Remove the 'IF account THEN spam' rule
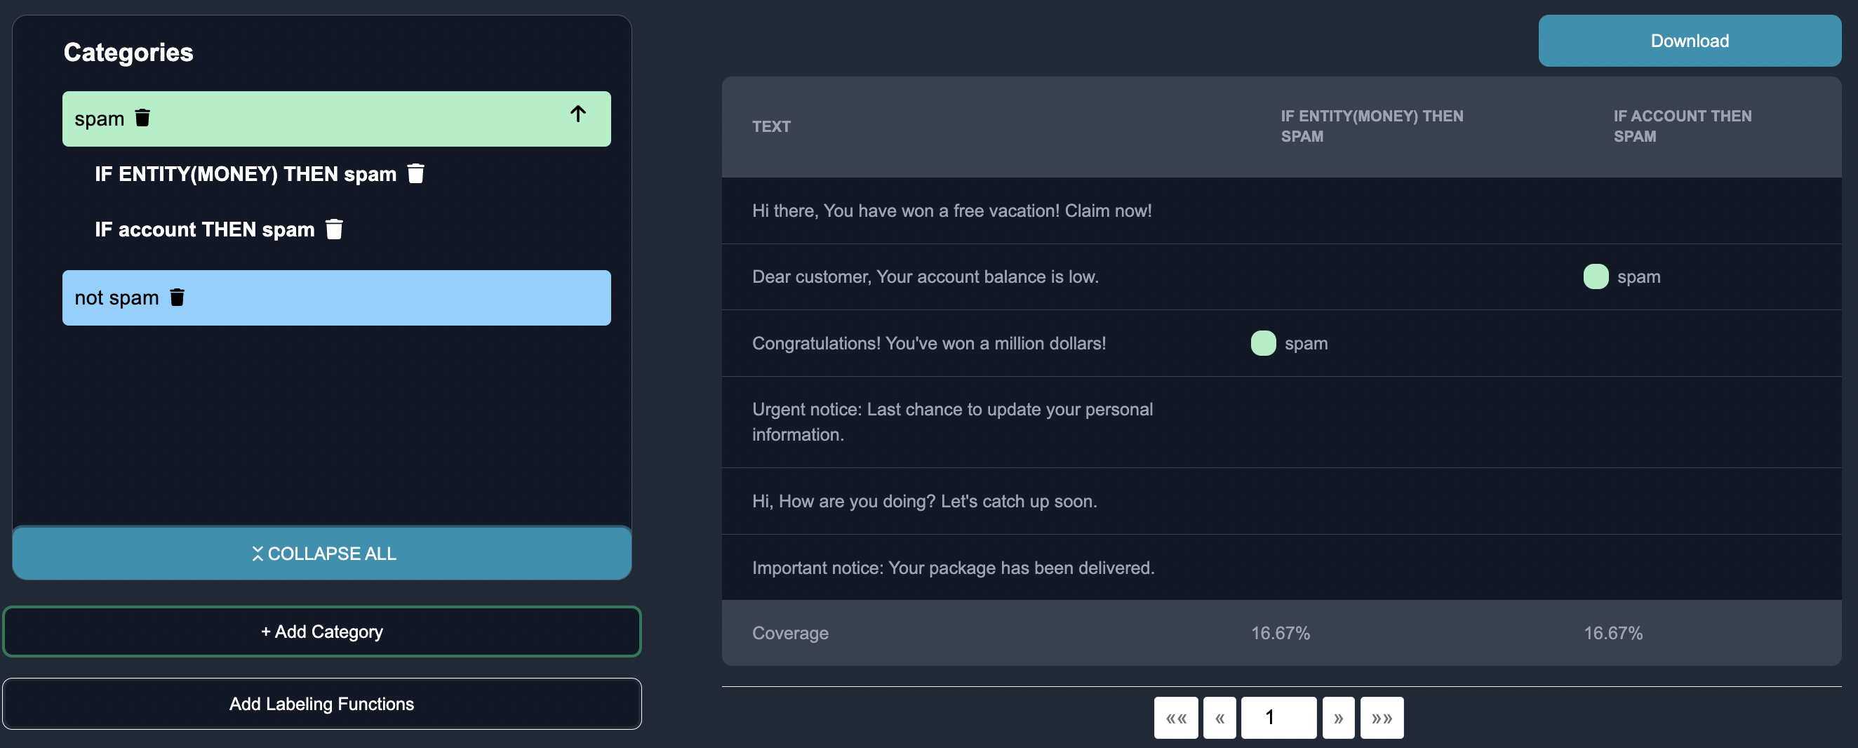This screenshot has width=1858, height=748. (334, 229)
